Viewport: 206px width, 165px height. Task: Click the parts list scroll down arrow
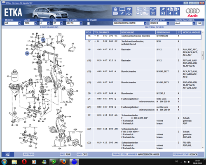click(x=203, y=148)
